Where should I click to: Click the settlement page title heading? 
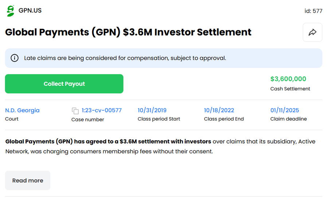pos(128,32)
